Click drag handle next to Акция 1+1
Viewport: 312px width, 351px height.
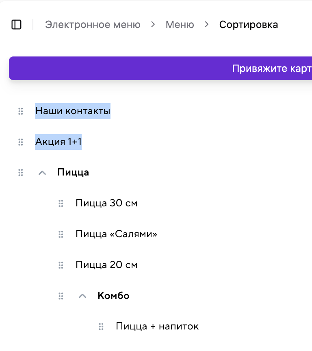tap(21, 142)
